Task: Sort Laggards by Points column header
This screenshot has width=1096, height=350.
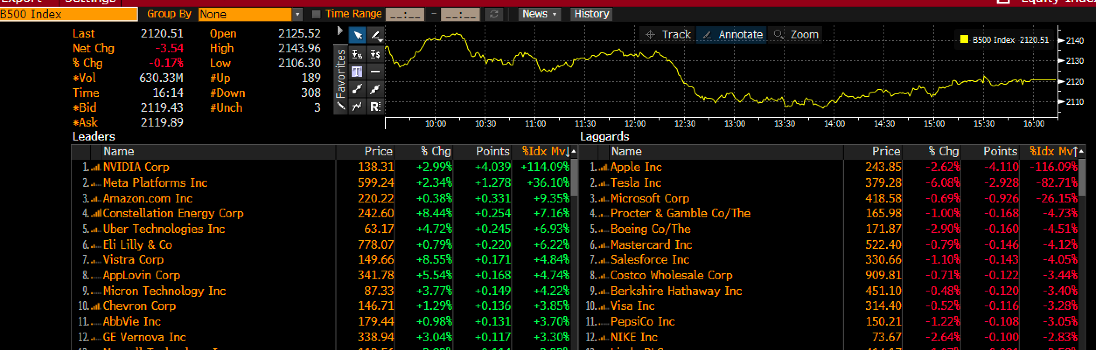Action: pos(990,151)
